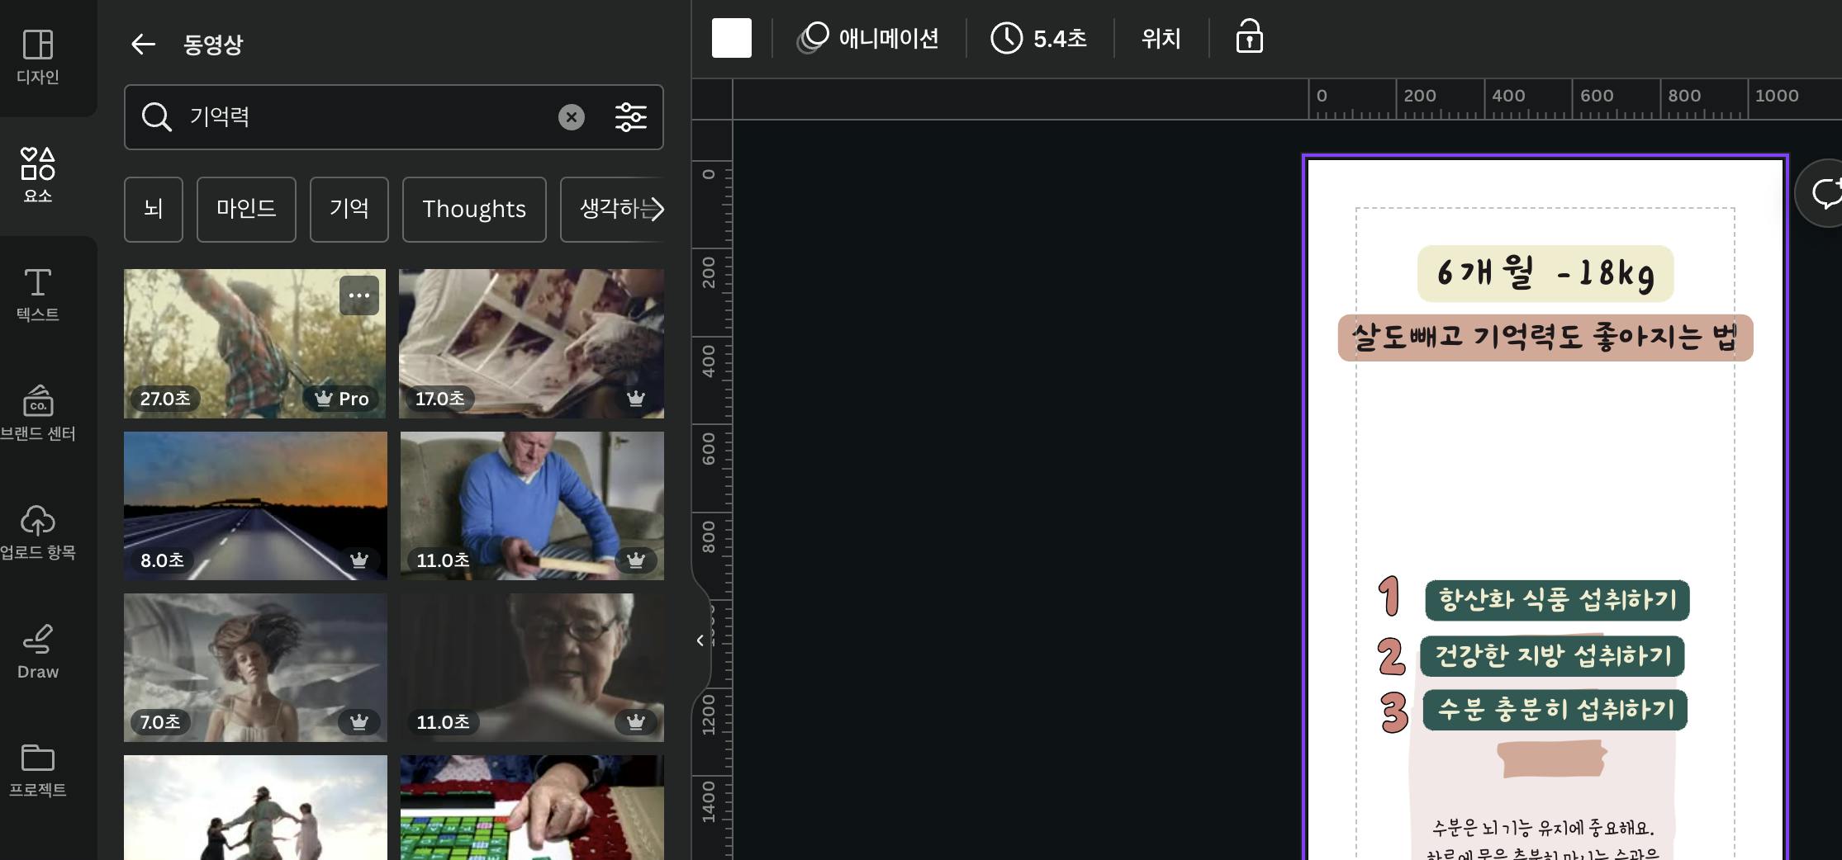
Task: Edit the 5.4초 page duration
Action: pos(1039,38)
